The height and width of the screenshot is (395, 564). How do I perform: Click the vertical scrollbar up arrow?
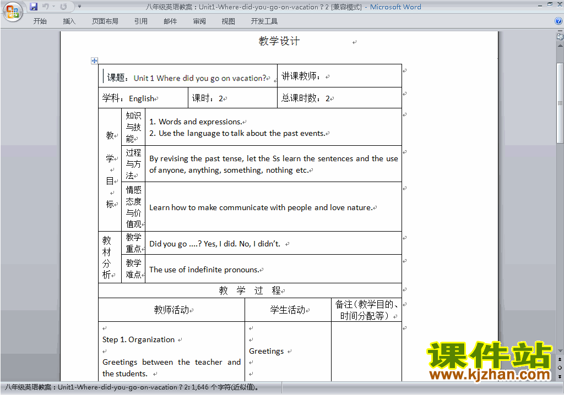pos(560,46)
